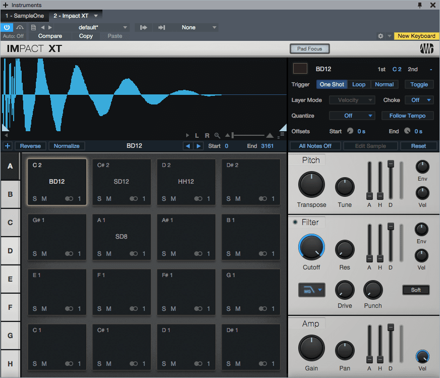Toggle the instrument power button
The width and height of the screenshot is (440, 378).
tap(6, 27)
